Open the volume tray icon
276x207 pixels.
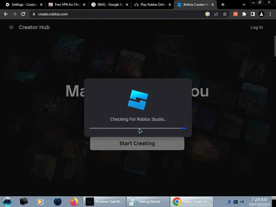242,202
